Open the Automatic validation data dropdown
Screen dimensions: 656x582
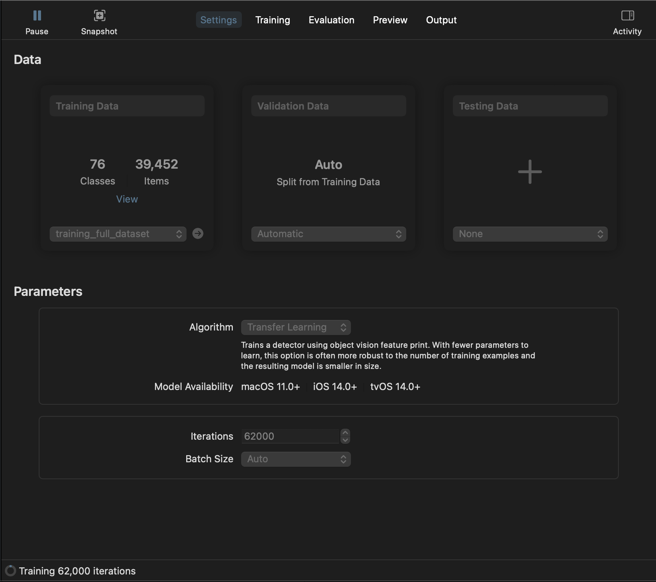pyautogui.click(x=328, y=234)
